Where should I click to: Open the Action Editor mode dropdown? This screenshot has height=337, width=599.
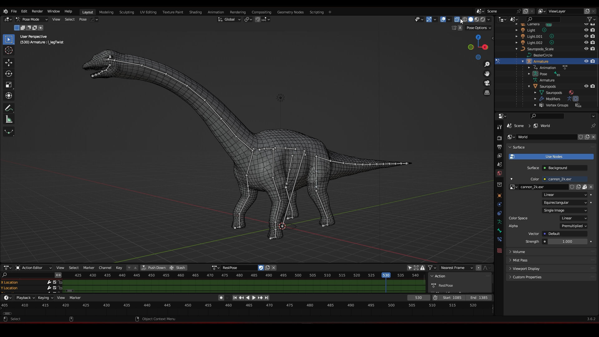(34, 268)
